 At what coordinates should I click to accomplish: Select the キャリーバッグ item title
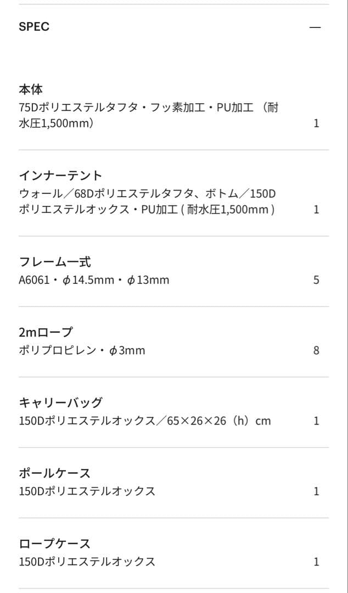pos(60,402)
